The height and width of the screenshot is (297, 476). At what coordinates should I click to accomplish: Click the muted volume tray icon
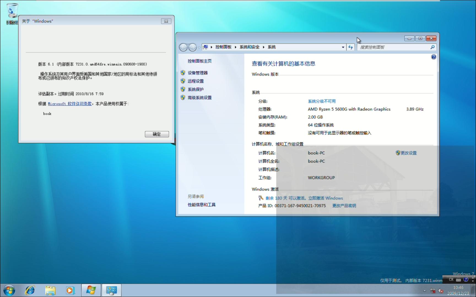440,291
